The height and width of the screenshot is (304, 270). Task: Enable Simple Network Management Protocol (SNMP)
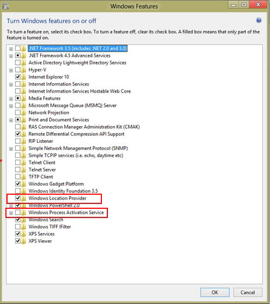18,148
